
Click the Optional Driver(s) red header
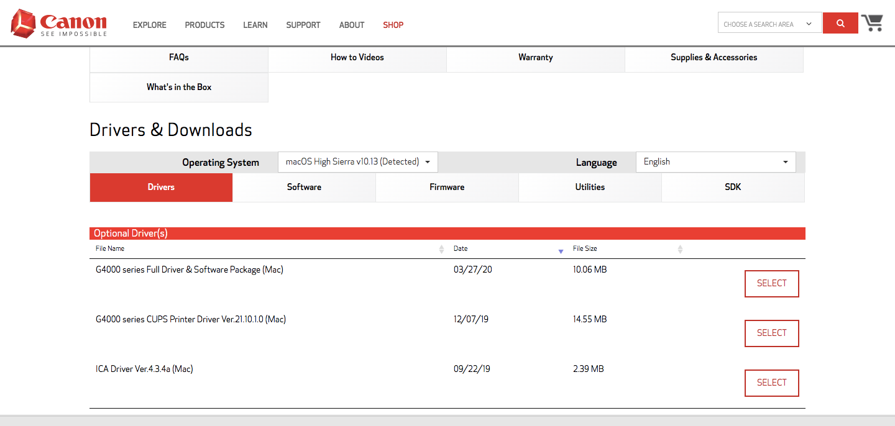point(447,233)
